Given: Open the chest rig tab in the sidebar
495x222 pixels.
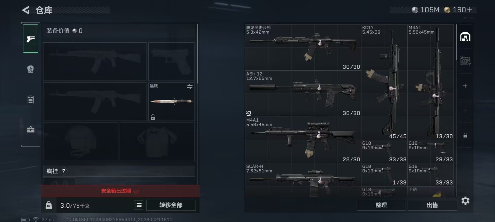Looking at the screenshot, I should coord(31,99).
